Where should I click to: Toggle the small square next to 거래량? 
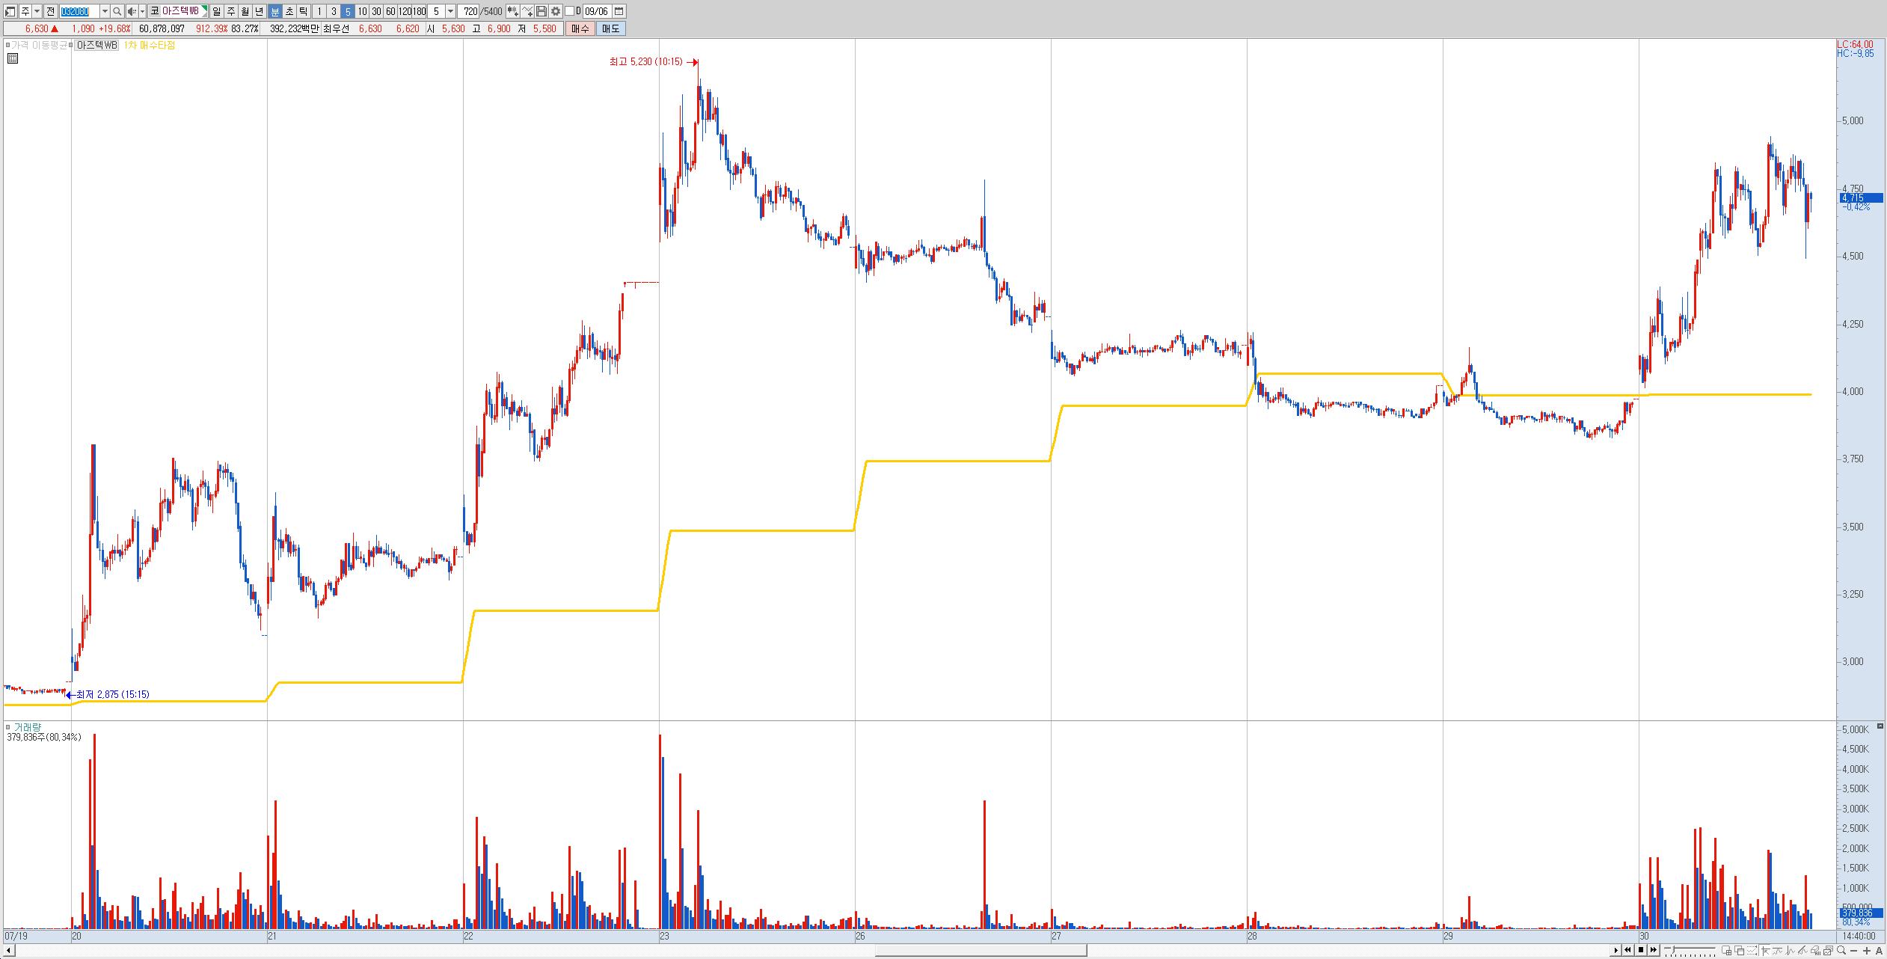[x=8, y=727]
